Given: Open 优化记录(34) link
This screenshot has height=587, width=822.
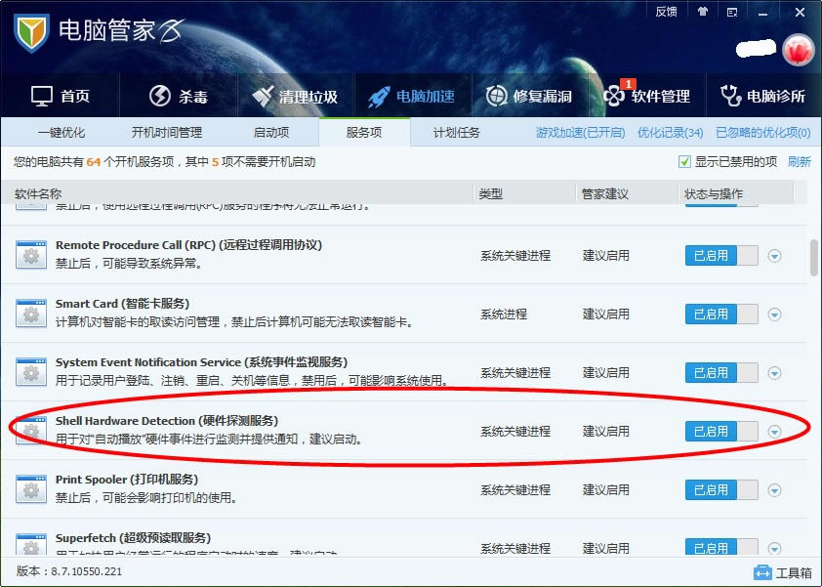Looking at the screenshot, I should point(670,133).
